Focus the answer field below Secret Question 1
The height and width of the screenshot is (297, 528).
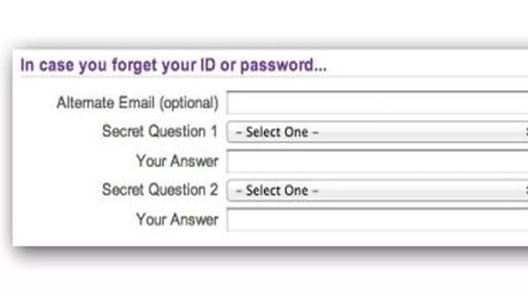coord(377,161)
